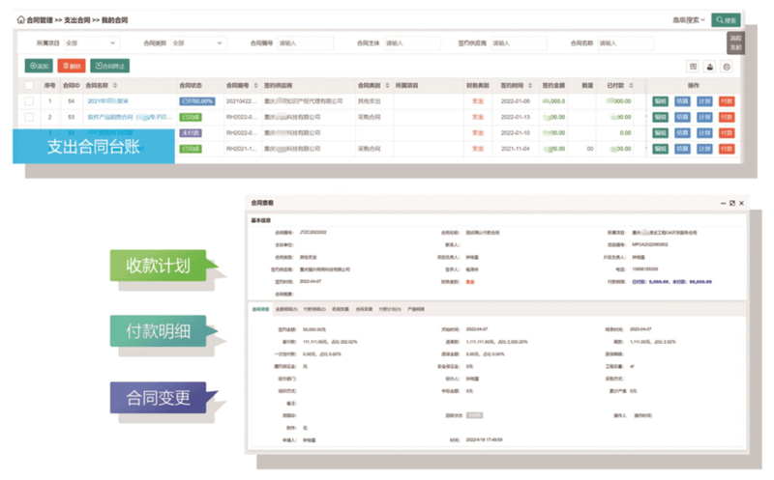This screenshot has width=774, height=480.
Task: Click the red 付款 button in first row
Action: point(726,100)
